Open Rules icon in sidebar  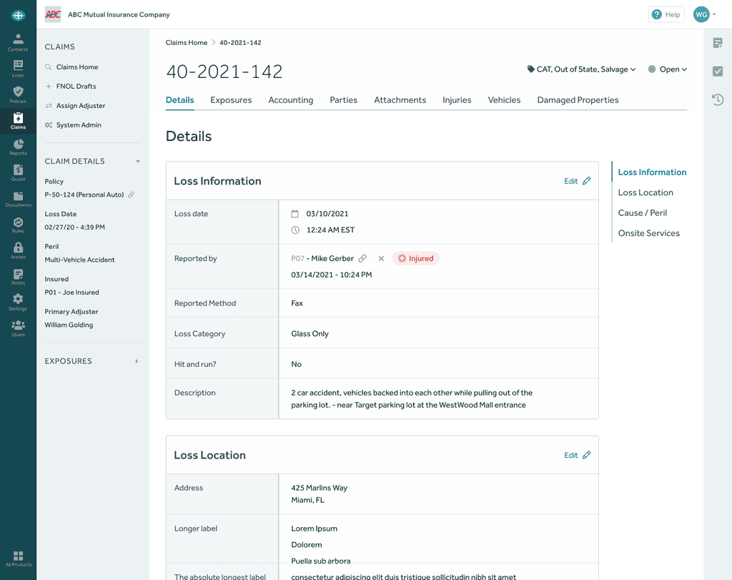point(18,225)
